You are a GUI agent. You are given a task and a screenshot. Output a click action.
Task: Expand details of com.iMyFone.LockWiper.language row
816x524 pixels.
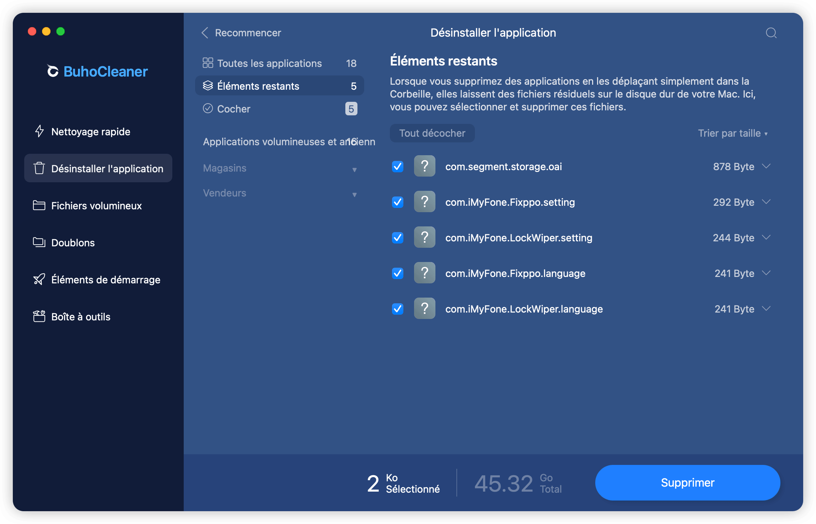[766, 309]
